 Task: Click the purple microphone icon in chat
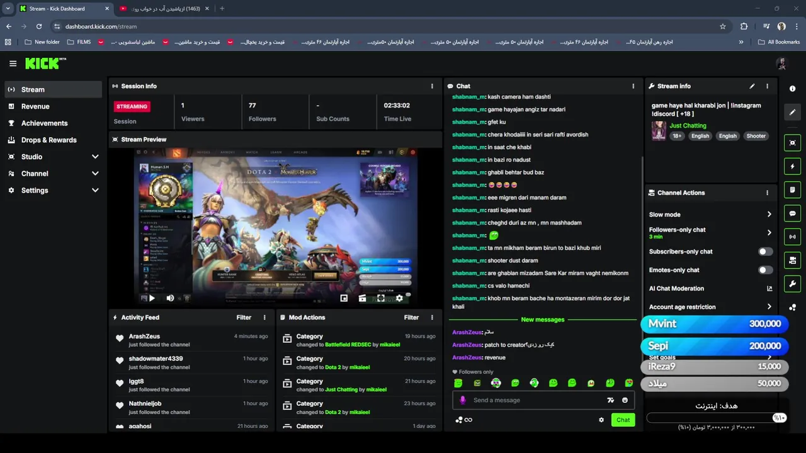[x=463, y=400]
